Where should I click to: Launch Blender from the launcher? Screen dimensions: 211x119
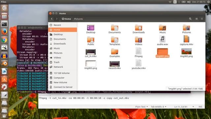tap(4, 63)
